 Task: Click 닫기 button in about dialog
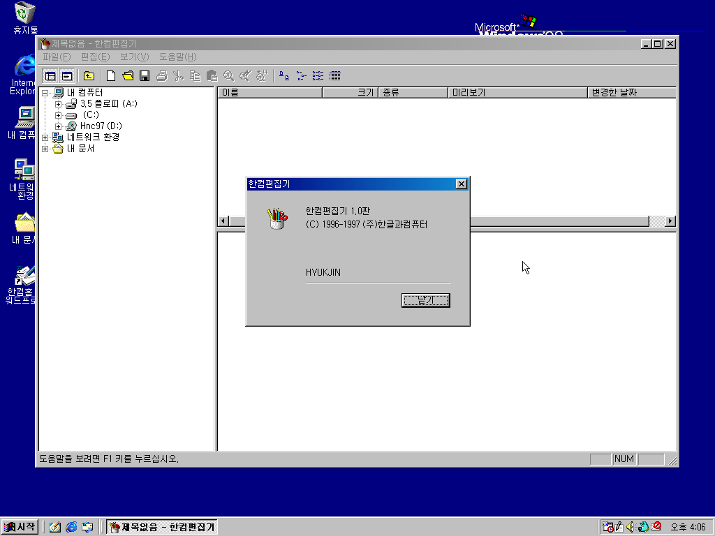pos(425,300)
